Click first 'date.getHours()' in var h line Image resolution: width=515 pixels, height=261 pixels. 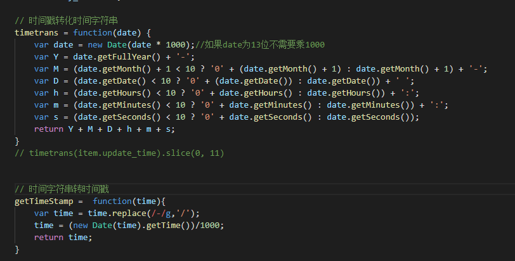pos(114,93)
